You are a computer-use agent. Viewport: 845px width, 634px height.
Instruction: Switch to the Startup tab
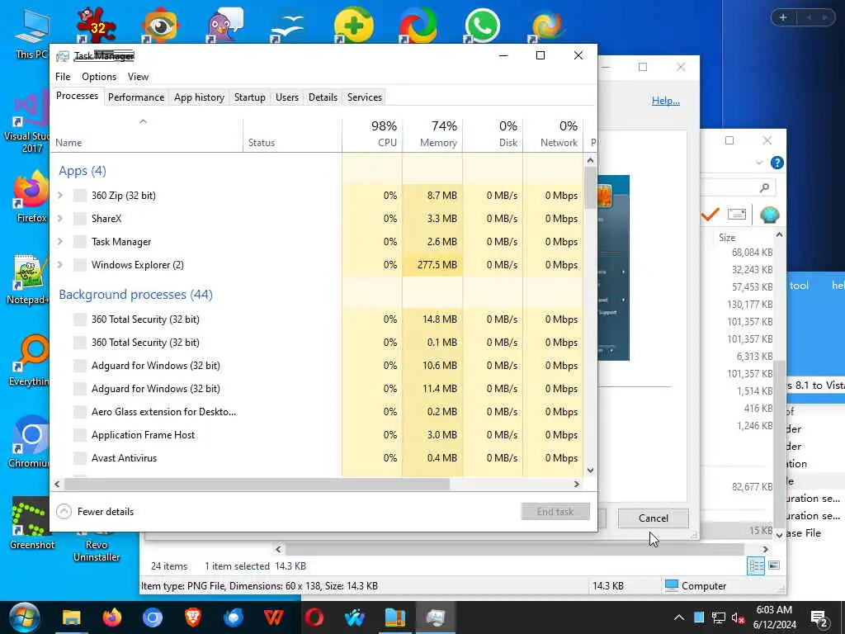pyautogui.click(x=249, y=97)
